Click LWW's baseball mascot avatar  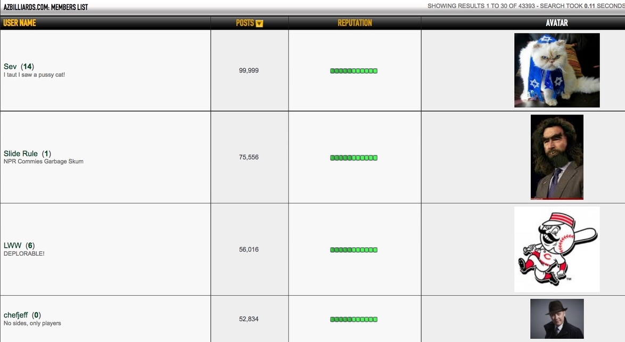[x=557, y=249]
